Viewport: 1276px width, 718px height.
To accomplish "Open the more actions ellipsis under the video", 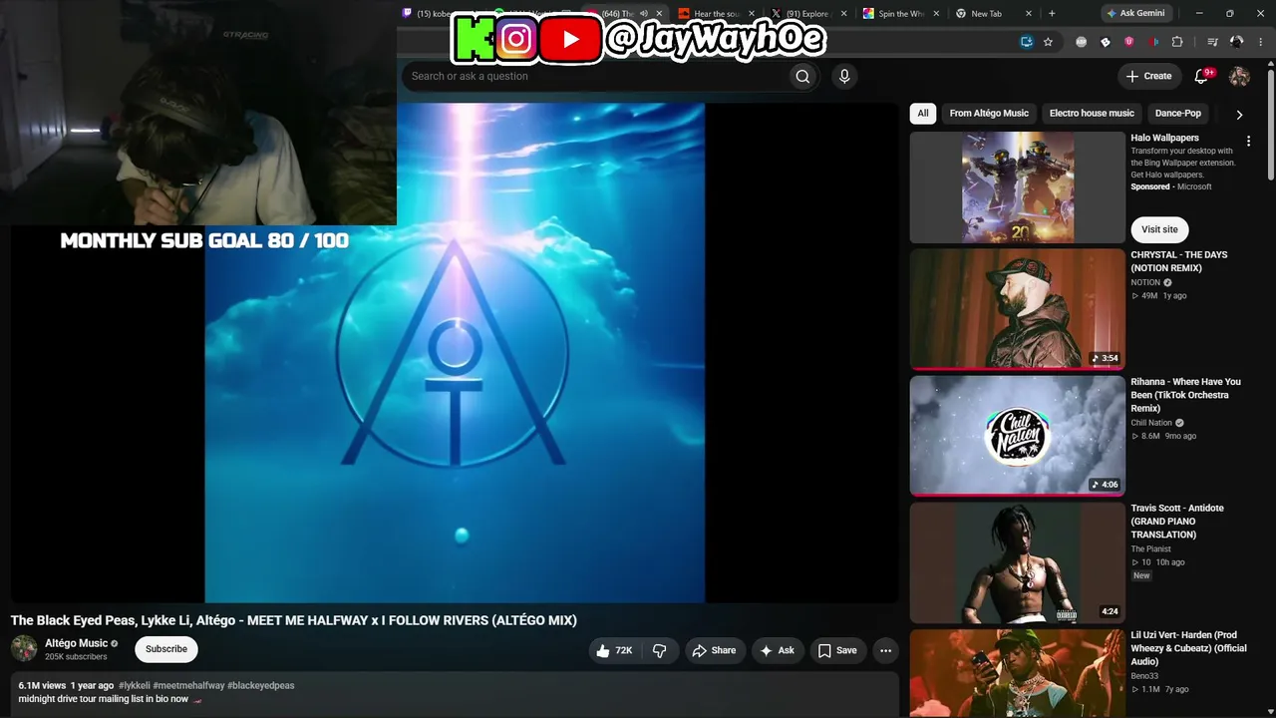I will (885, 650).
